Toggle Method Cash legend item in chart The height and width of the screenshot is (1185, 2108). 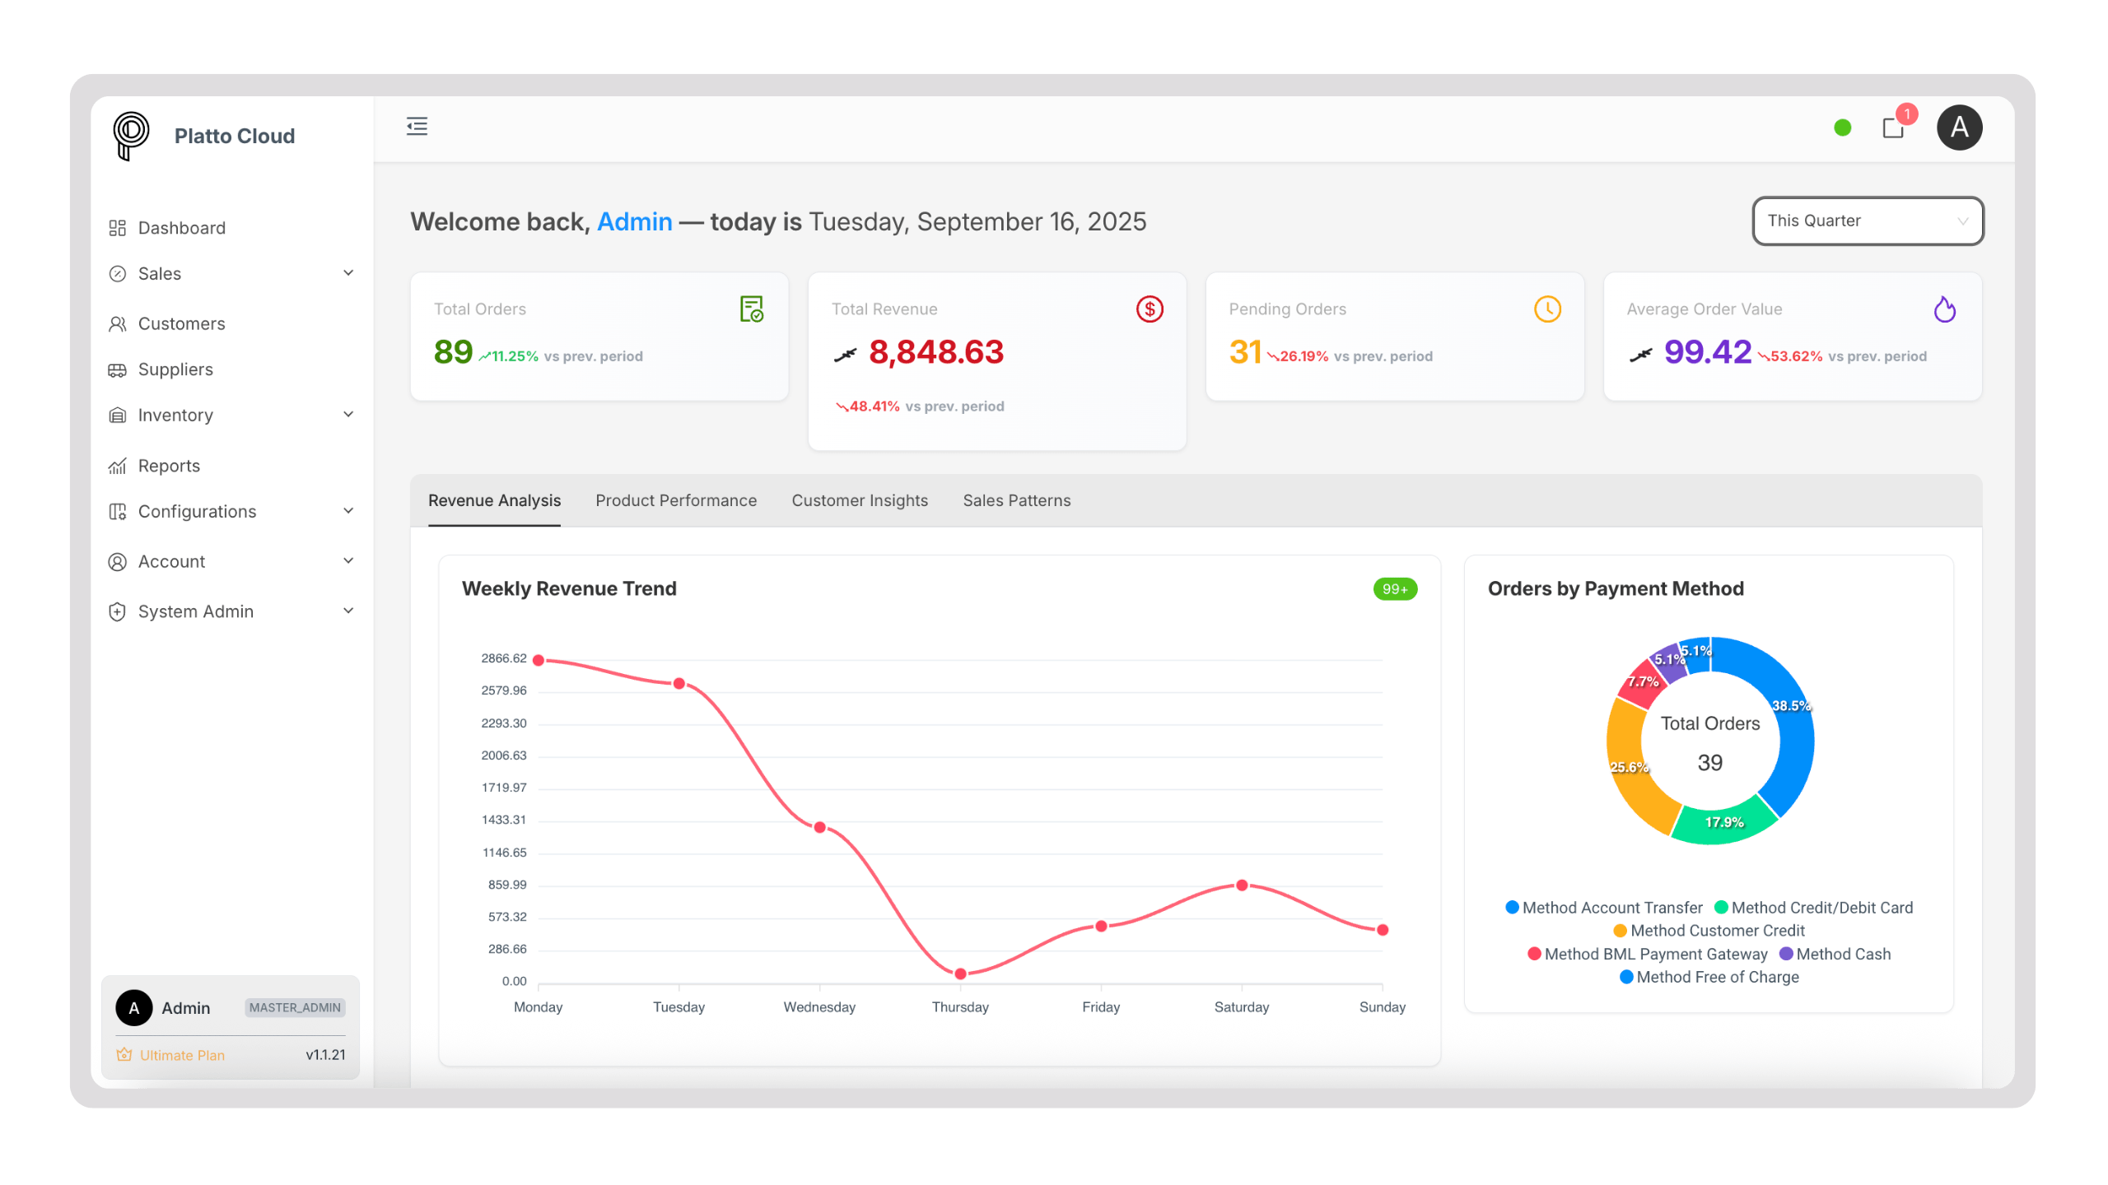coord(1835,954)
